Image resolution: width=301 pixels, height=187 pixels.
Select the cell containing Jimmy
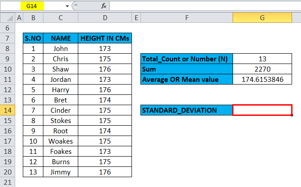(x=61, y=172)
